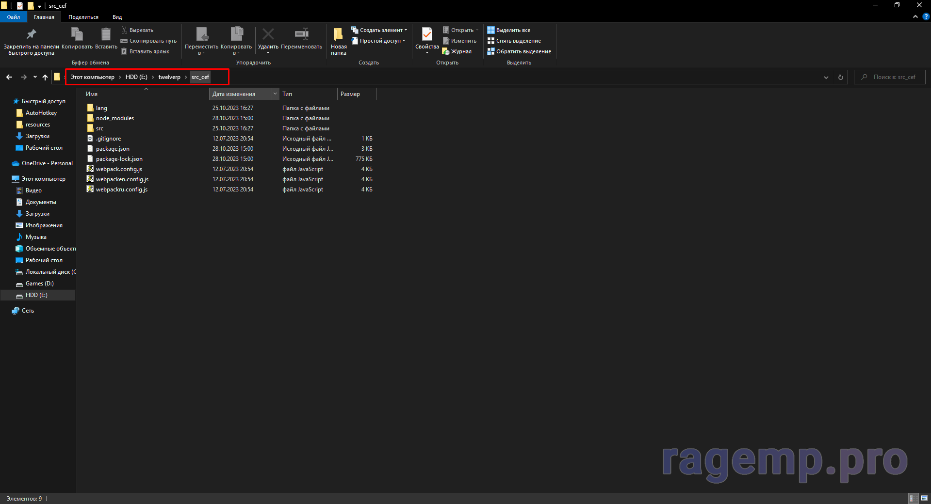Open the View ribbon tab

point(117,17)
